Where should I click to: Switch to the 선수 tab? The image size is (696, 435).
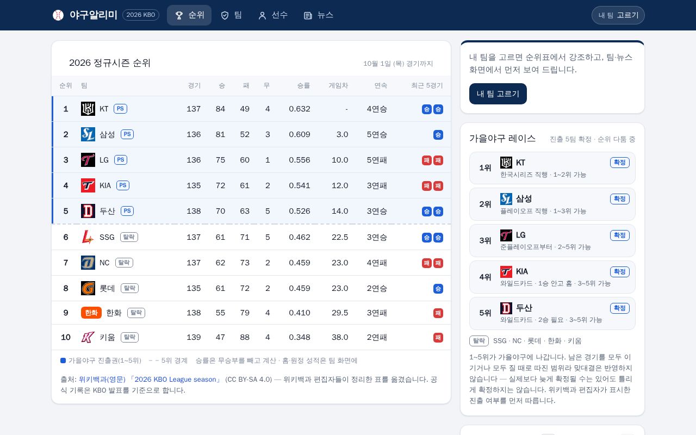pyautogui.click(x=273, y=15)
